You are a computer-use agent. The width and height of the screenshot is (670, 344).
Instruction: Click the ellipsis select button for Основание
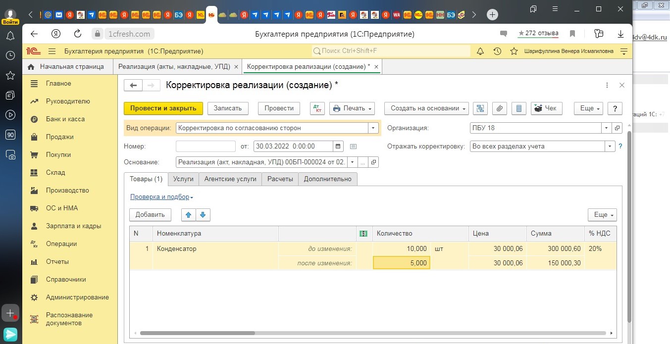point(363,162)
